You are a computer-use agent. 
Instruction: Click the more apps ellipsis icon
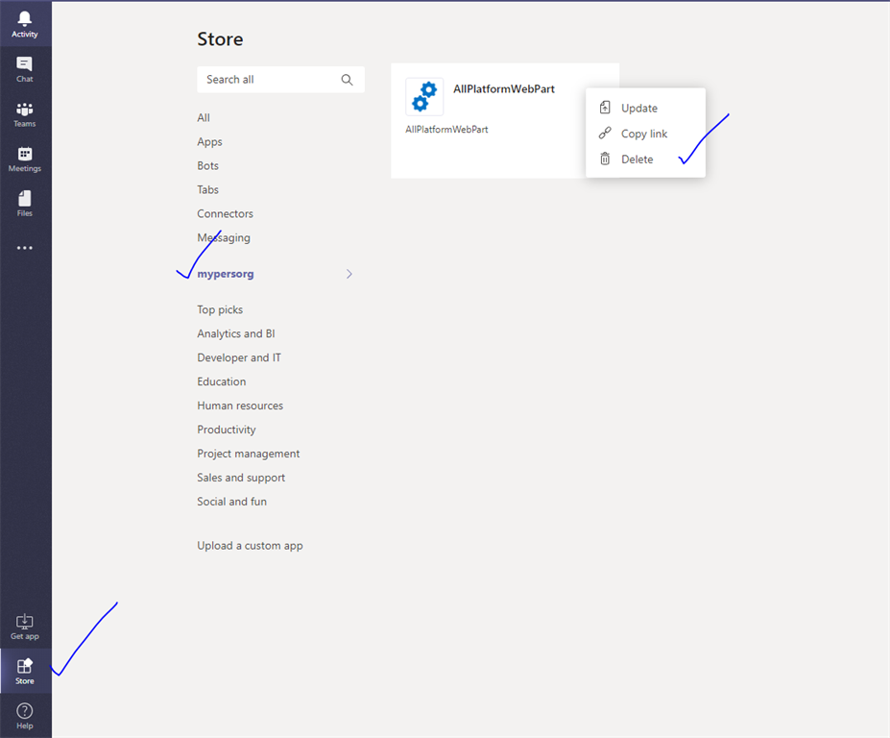tap(24, 247)
